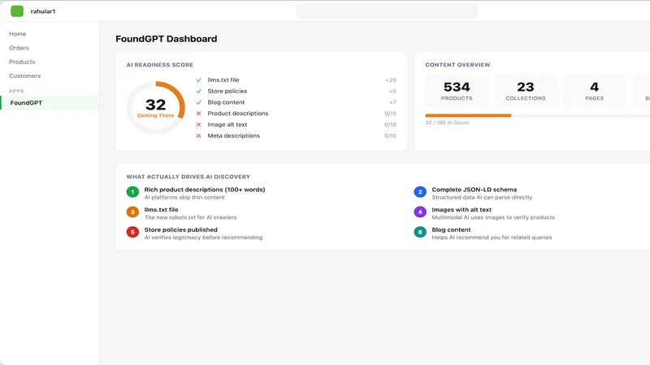Click the red number 5 badge
Image resolution: width=650 pixels, height=365 pixels.
132,232
